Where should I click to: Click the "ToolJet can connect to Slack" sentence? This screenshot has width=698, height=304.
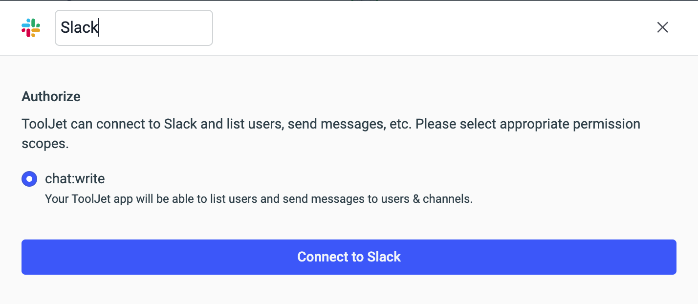point(110,124)
